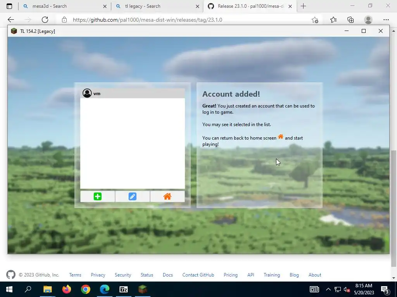Open the Contact GitHub footer link
This screenshot has width=397, height=297.
click(x=198, y=275)
